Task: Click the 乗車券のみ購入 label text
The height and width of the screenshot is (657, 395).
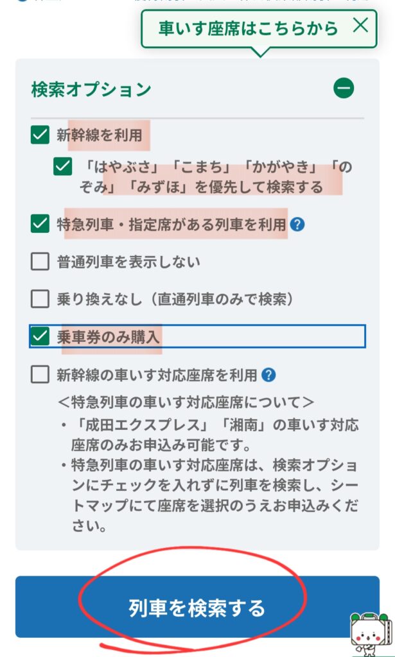Action: click(108, 336)
